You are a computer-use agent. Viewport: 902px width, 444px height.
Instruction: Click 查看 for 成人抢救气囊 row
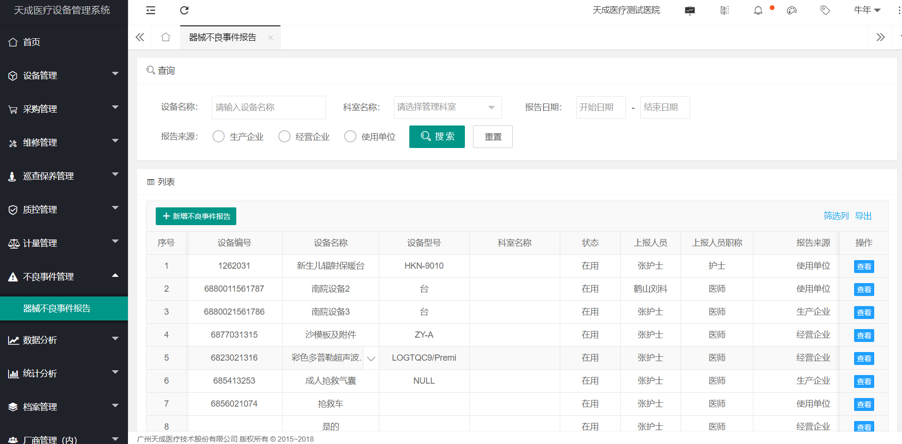click(864, 381)
